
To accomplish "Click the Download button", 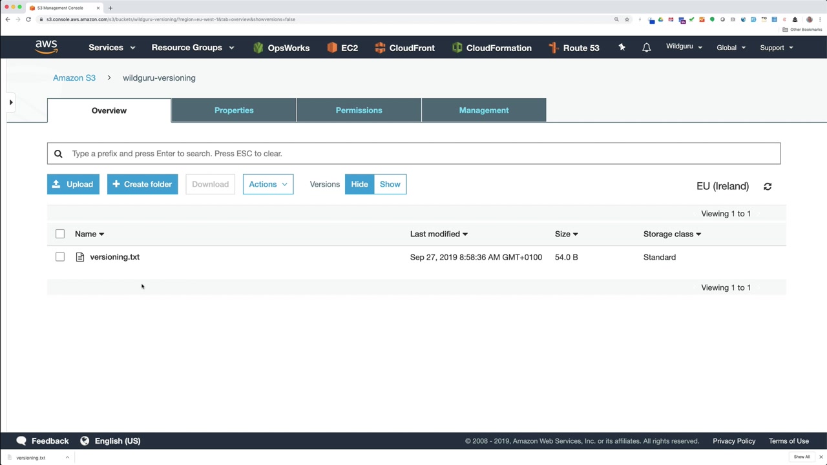I will (x=210, y=184).
